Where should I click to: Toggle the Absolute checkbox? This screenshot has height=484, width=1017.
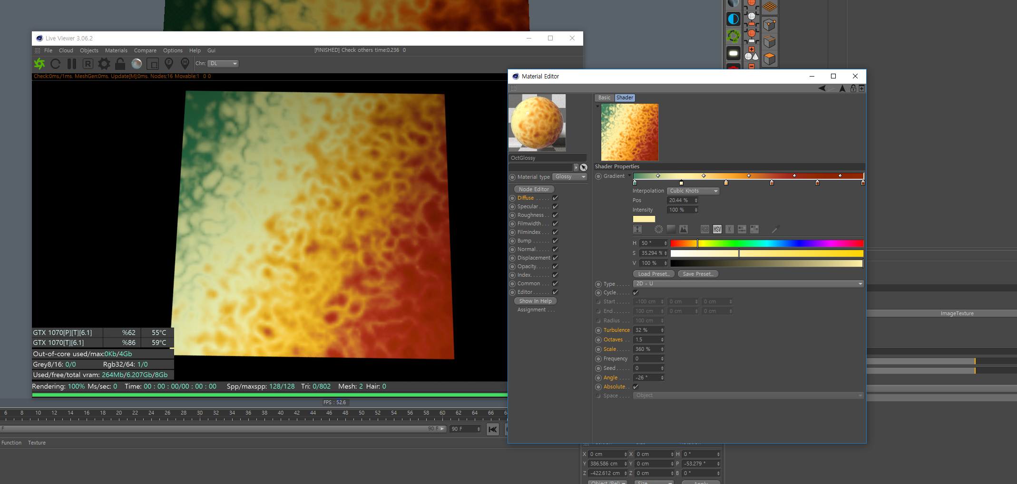[x=636, y=387]
